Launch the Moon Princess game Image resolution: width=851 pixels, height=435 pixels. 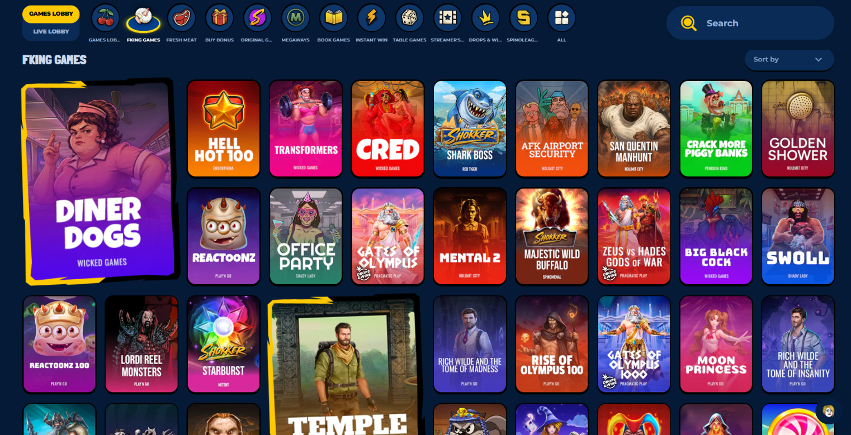(716, 344)
